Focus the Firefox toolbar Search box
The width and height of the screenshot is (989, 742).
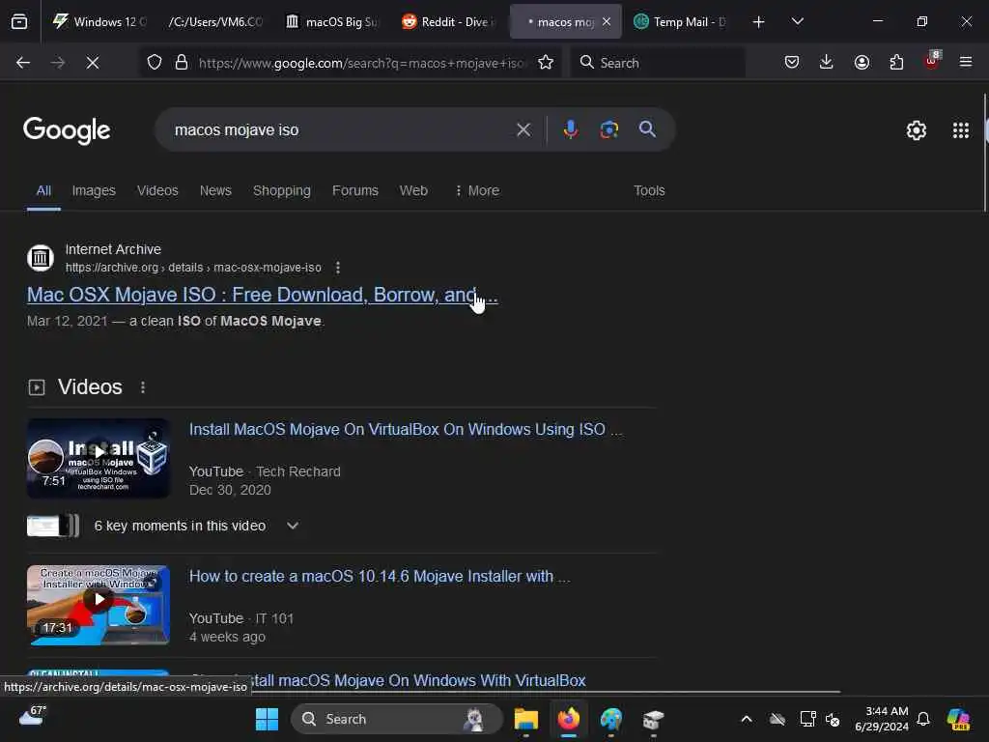pyautogui.click(x=658, y=63)
